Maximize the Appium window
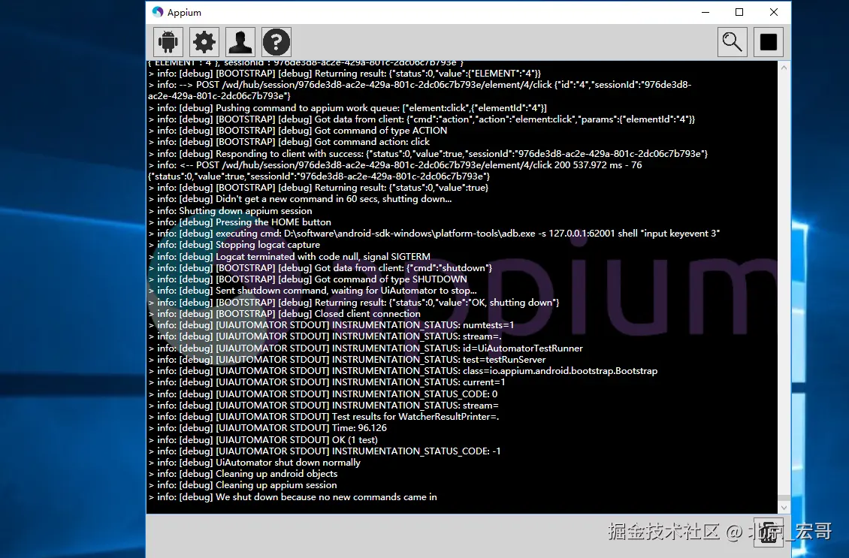849x558 pixels. pyautogui.click(x=739, y=12)
